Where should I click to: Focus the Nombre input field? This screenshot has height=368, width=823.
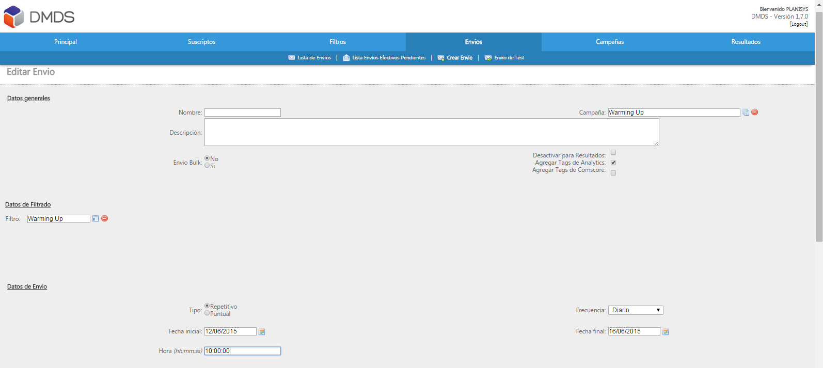243,113
